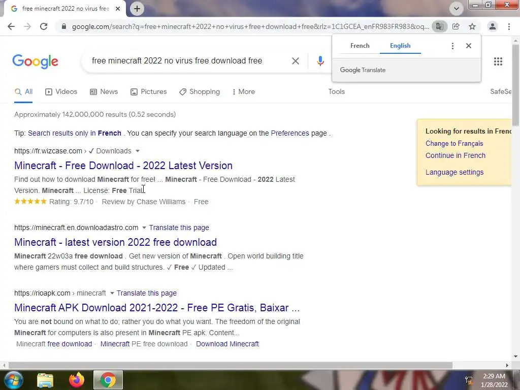
Task: Click 'Review by Chase Williams' text
Action: point(144,202)
